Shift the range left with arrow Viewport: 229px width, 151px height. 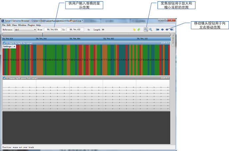162,30
